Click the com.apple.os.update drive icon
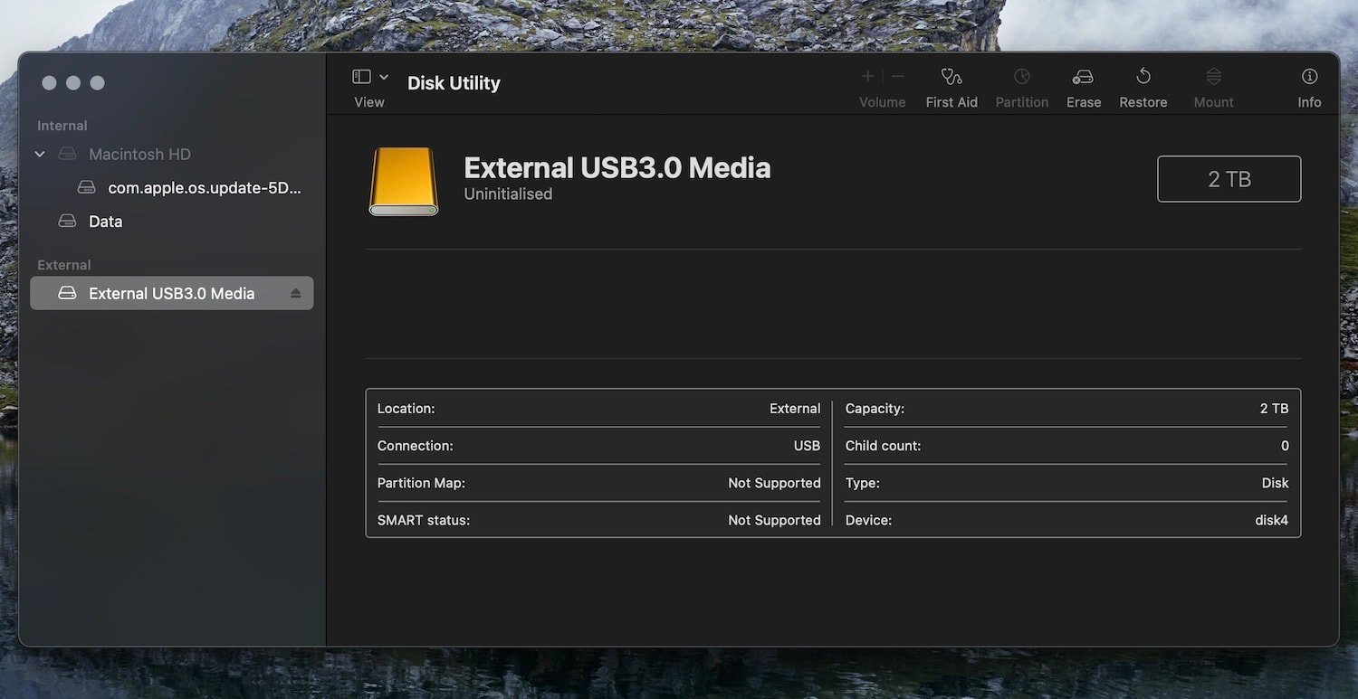This screenshot has height=699, width=1358. (86, 188)
